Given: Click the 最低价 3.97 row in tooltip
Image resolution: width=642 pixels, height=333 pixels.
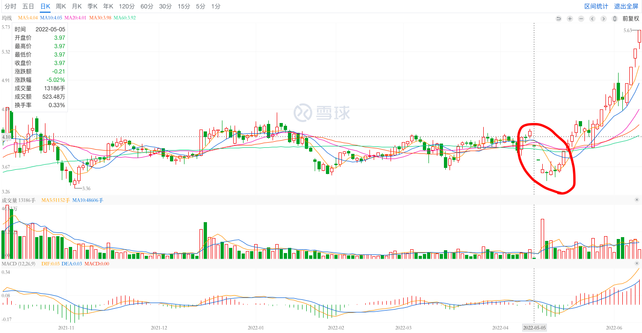Looking at the screenshot, I should [40, 54].
